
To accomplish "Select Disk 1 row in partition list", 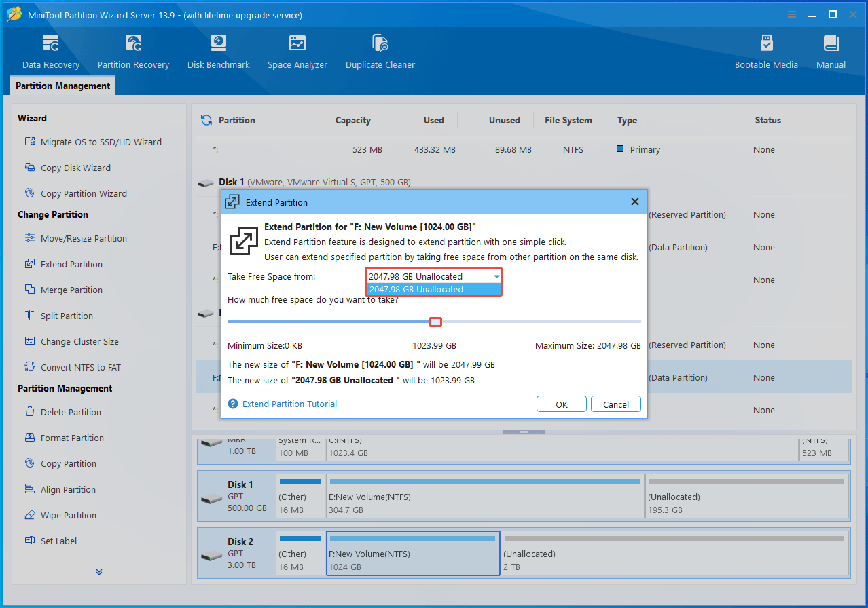I will coord(524,182).
